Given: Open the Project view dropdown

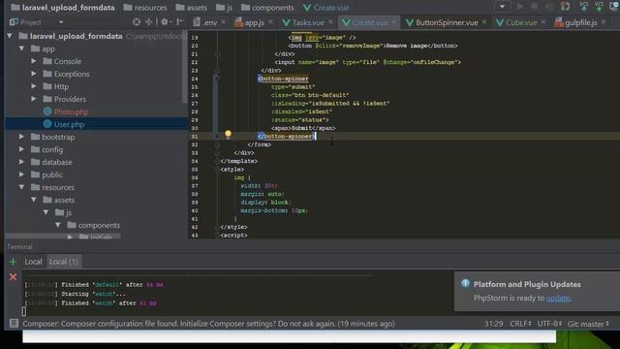Looking at the screenshot, I should tap(61, 22).
